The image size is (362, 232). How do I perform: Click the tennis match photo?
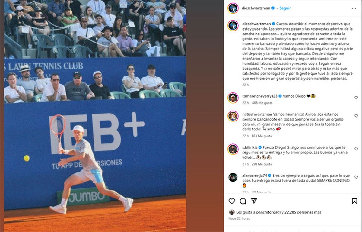tap(95, 116)
